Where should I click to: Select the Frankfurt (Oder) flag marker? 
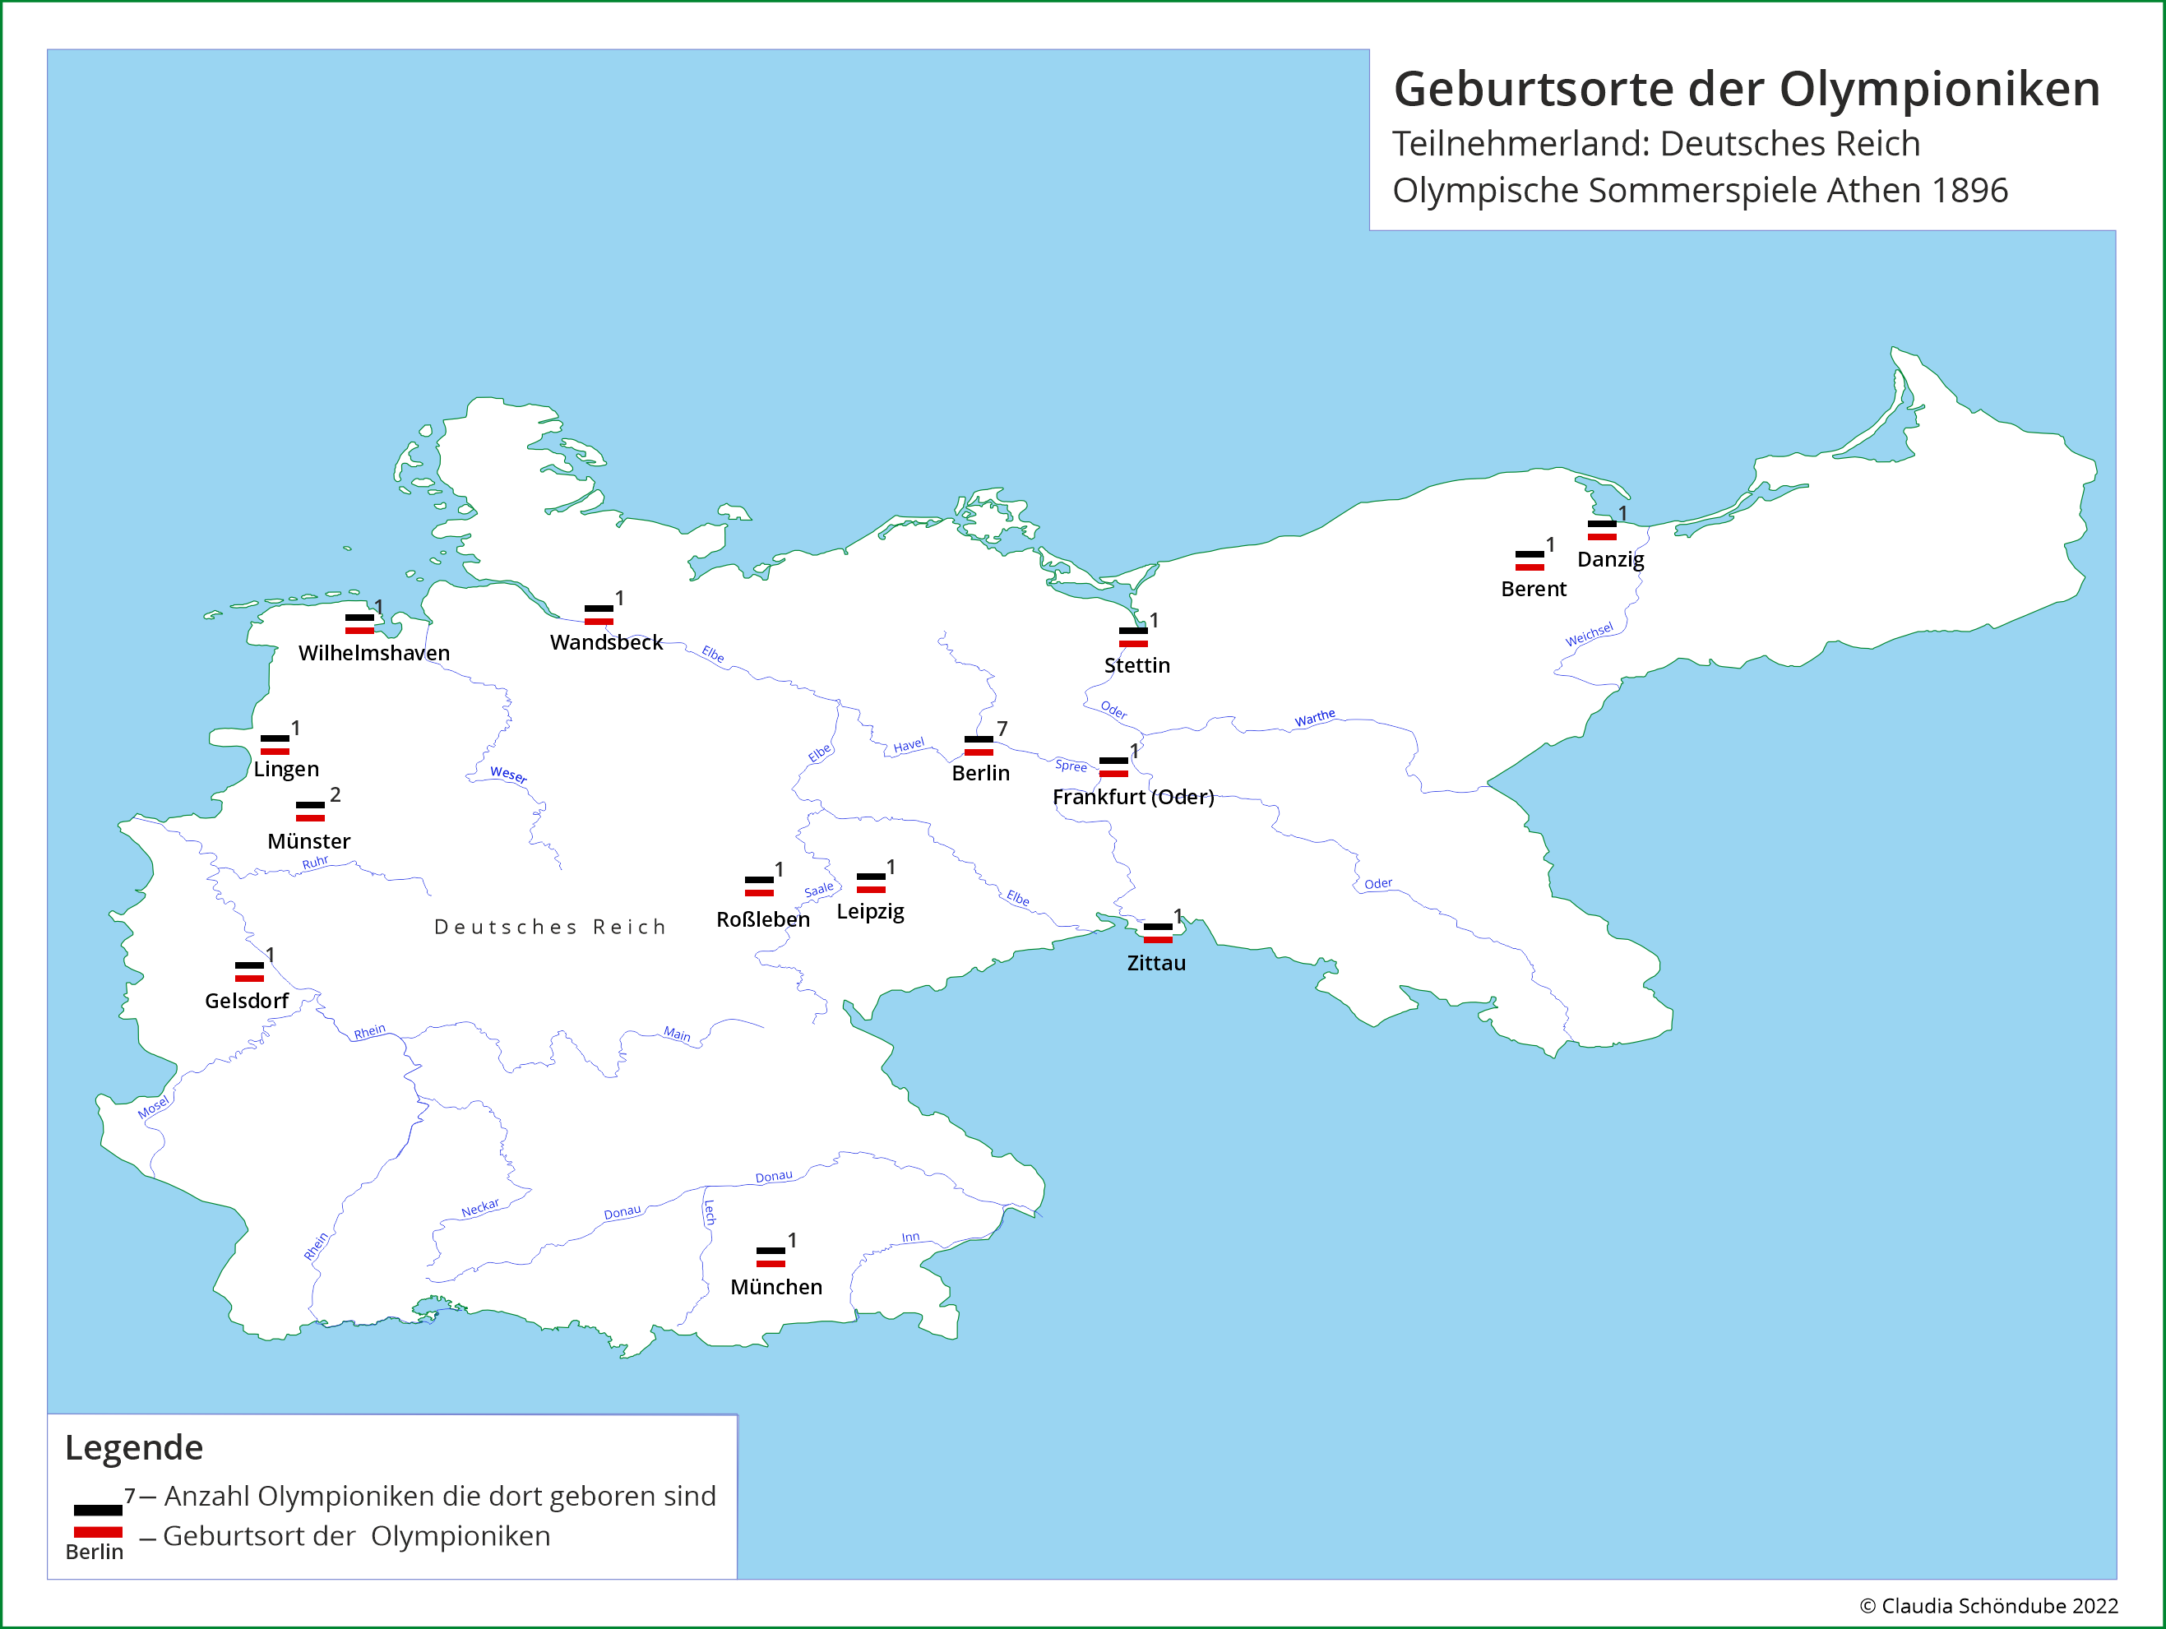[1113, 767]
